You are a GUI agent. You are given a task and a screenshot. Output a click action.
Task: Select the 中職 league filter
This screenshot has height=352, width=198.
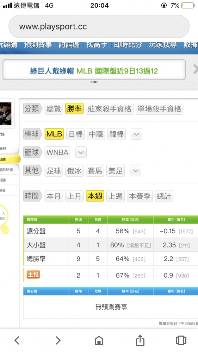click(x=96, y=134)
